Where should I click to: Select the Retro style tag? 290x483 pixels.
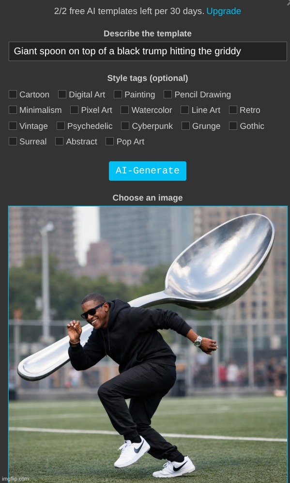tap(233, 109)
